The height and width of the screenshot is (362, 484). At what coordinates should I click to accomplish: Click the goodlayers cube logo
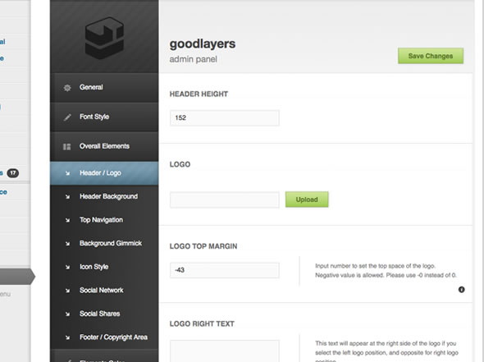click(x=104, y=38)
